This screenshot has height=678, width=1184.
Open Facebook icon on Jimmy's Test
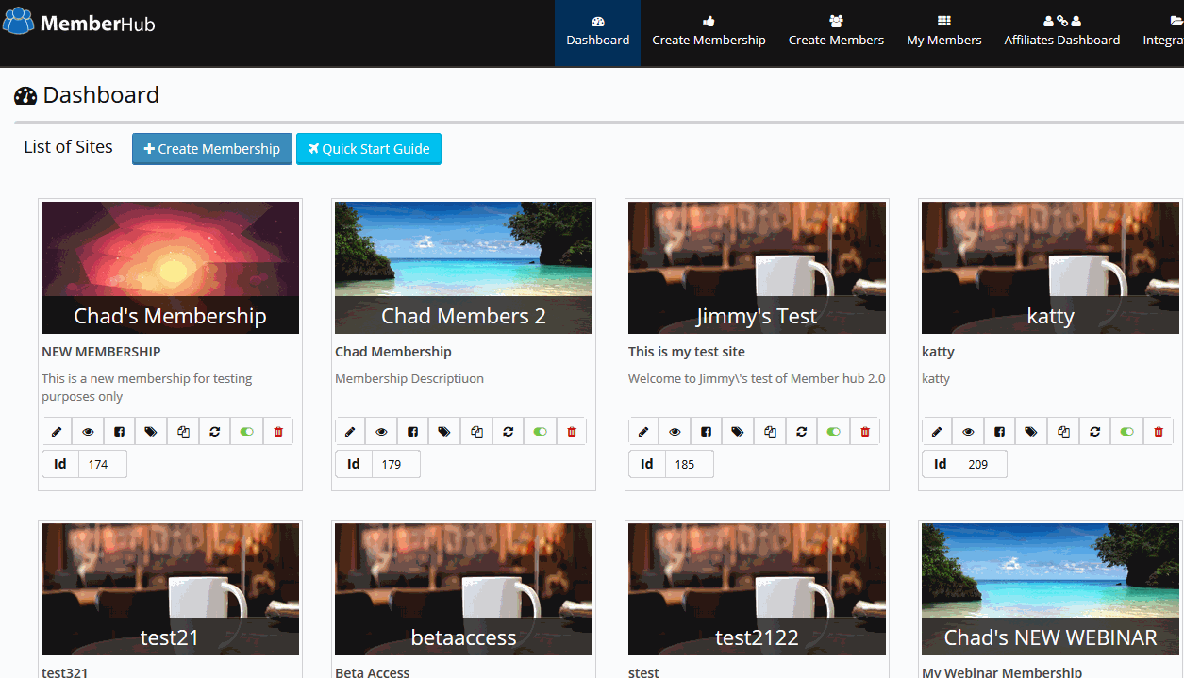(707, 431)
